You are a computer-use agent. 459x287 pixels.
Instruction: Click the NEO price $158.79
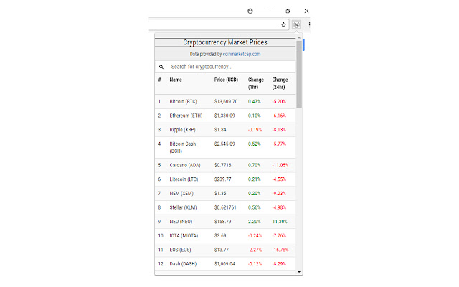click(x=223, y=222)
